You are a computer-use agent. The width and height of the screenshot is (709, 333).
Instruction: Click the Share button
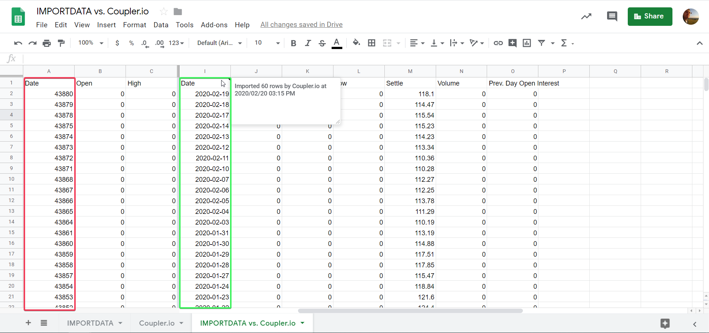click(650, 16)
